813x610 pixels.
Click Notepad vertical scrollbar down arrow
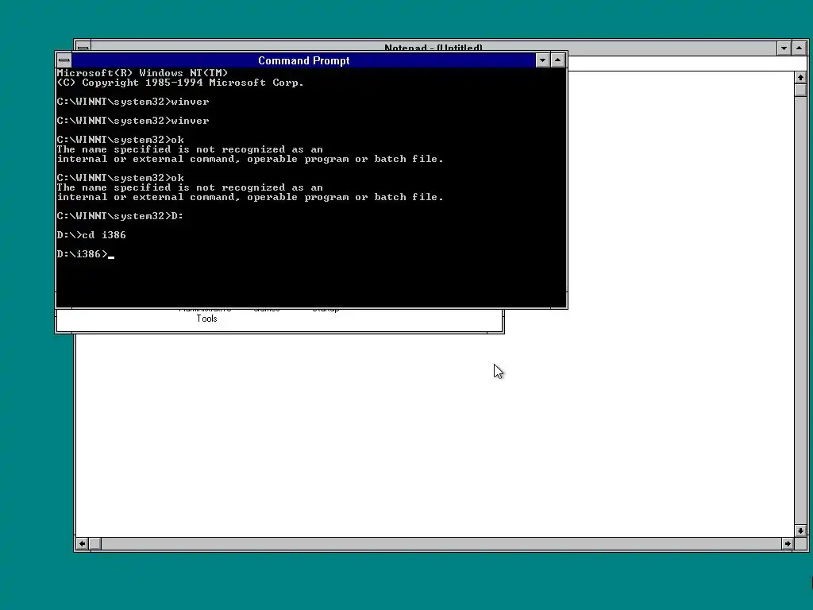coord(800,531)
